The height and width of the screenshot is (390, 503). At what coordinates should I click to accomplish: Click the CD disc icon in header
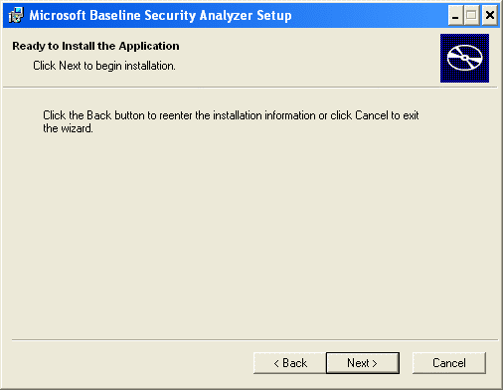464,58
